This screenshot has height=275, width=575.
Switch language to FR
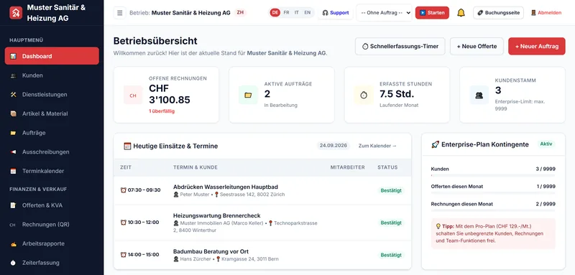(x=286, y=12)
